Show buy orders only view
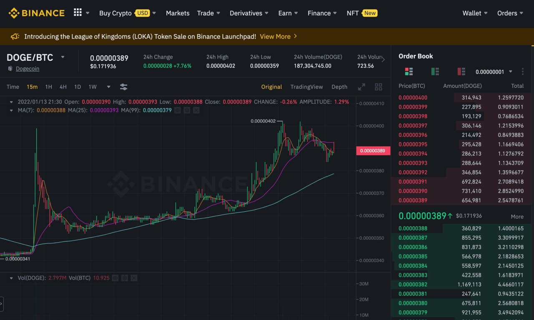This screenshot has height=320, width=534. pos(435,72)
